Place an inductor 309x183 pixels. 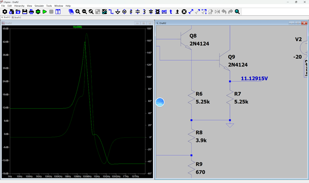coord(144,12)
